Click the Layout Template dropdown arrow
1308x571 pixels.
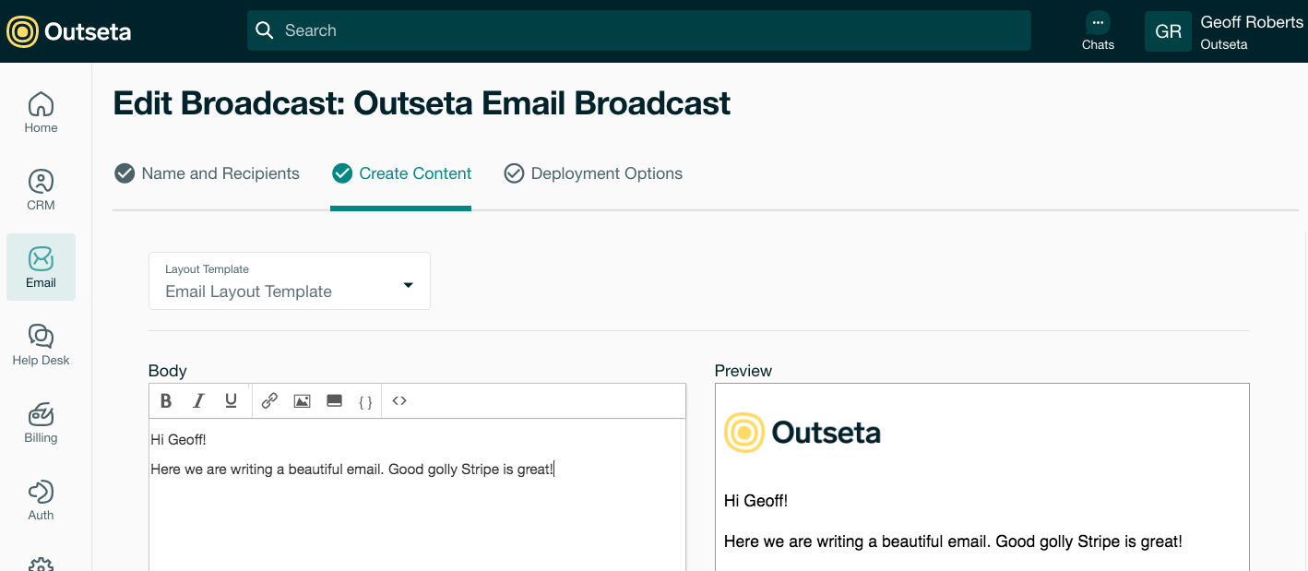pos(409,285)
